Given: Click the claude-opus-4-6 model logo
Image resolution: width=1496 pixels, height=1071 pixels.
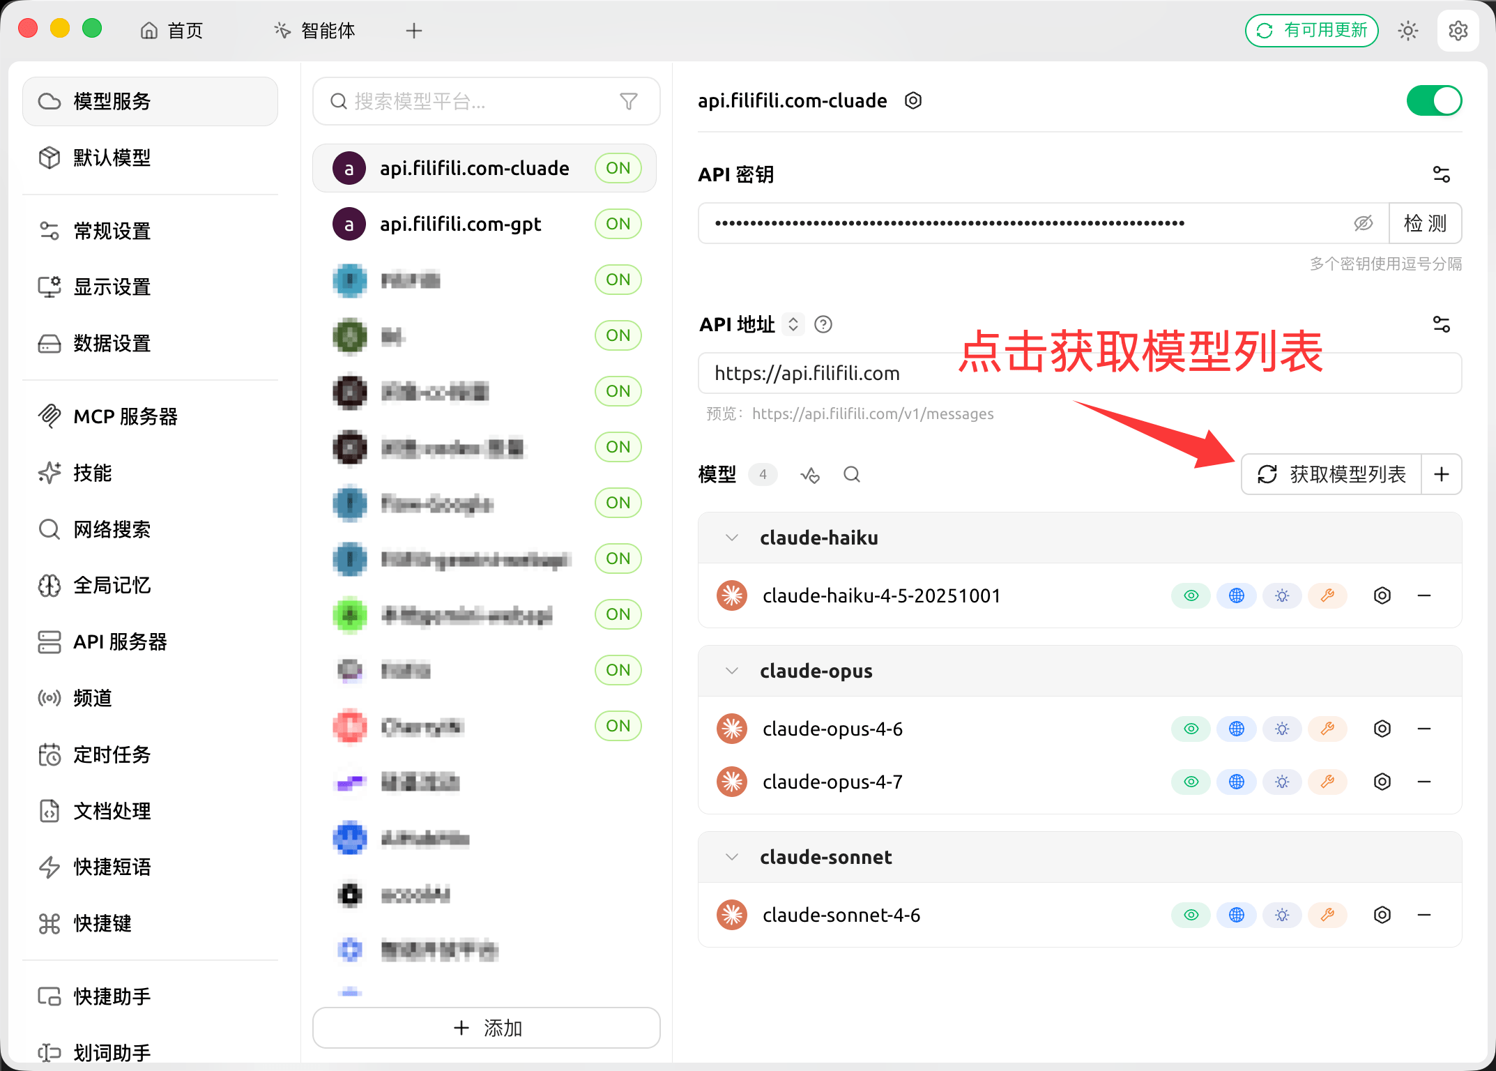Looking at the screenshot, I should pyautogui.click(x=732, y=729).
